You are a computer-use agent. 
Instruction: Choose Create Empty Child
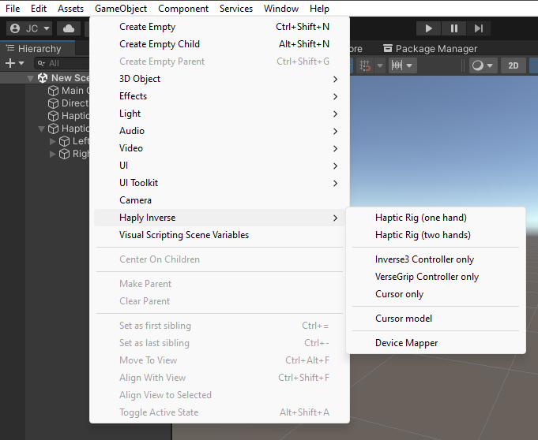(220, 44)
